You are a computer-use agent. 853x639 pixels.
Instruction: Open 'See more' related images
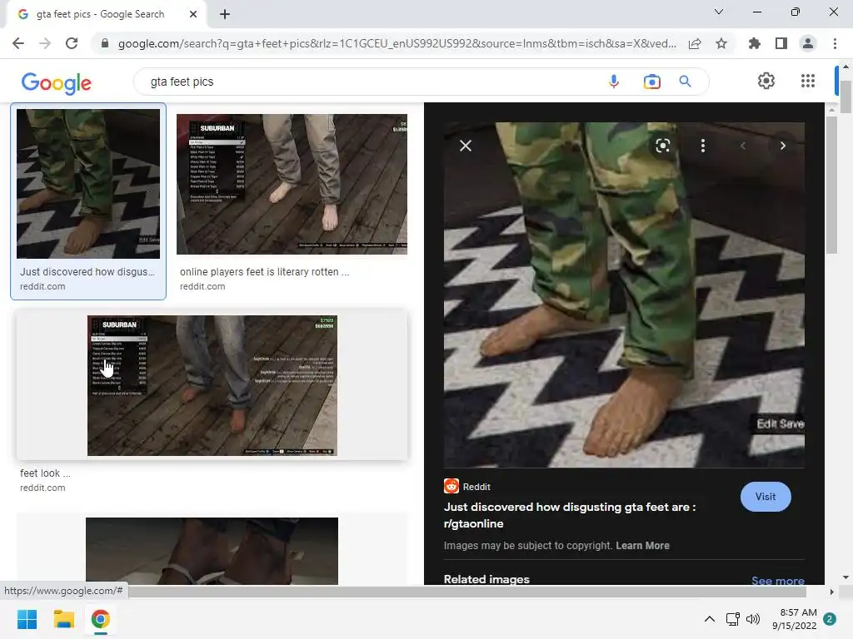777,580
